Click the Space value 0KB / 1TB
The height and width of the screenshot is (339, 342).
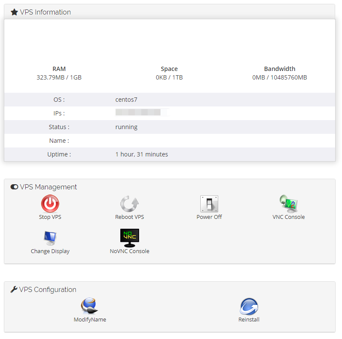click(x=169, y=77)
